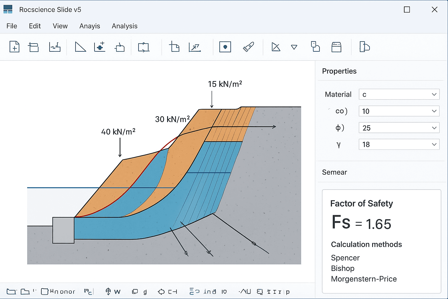This screenshot has width=448, height=299.
Task: Select the anchor point tool
Action: click(x=225, y=47)
